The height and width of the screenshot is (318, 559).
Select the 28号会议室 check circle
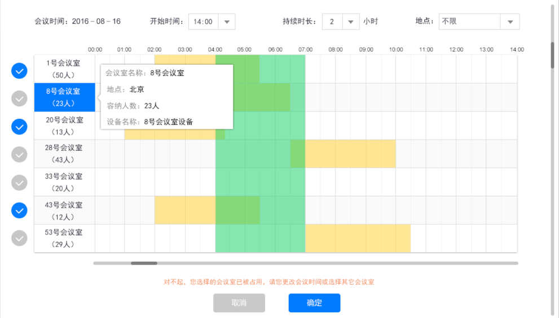point(20,154)
